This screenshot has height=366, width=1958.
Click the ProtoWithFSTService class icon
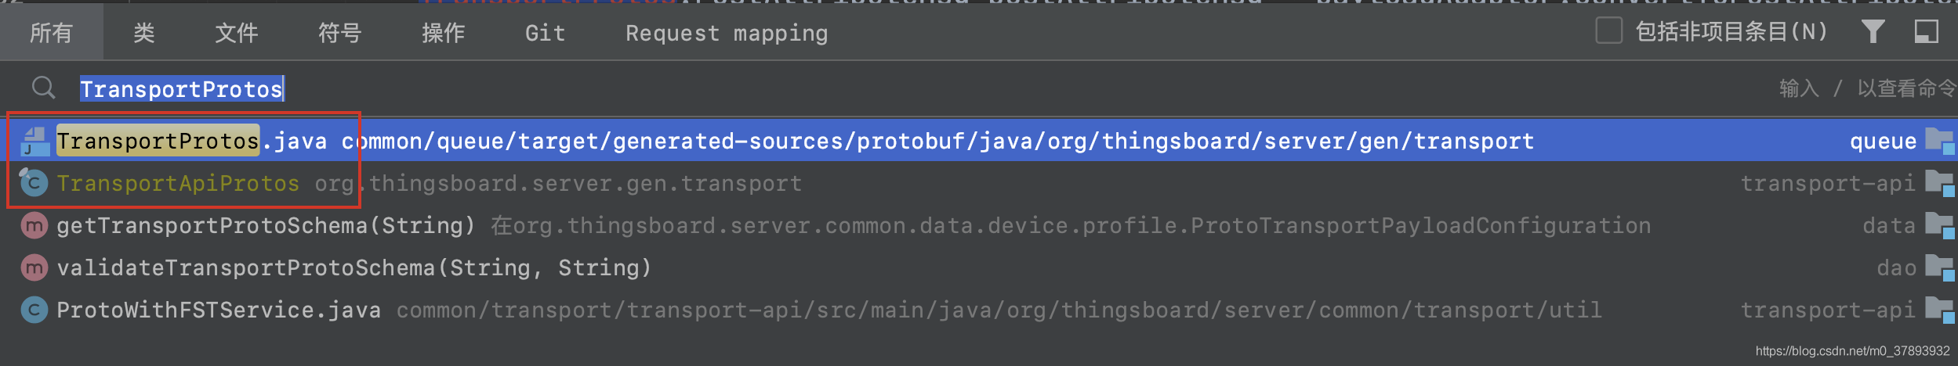34,310
